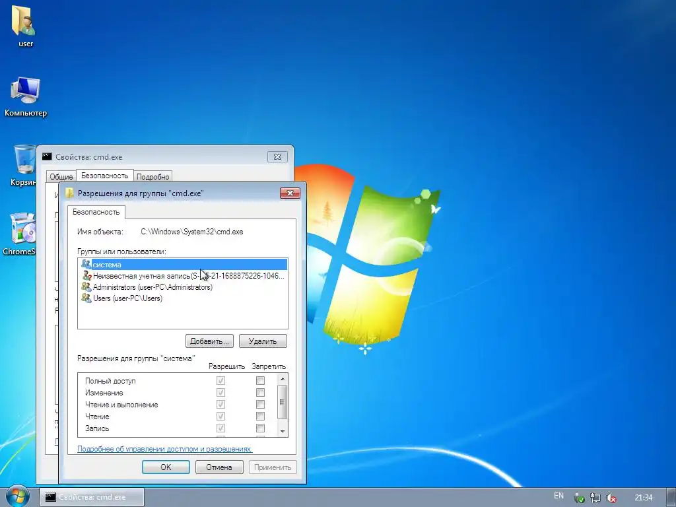Click the network tray icon
This screenshot has height=507, width=676.
(595, 498)
